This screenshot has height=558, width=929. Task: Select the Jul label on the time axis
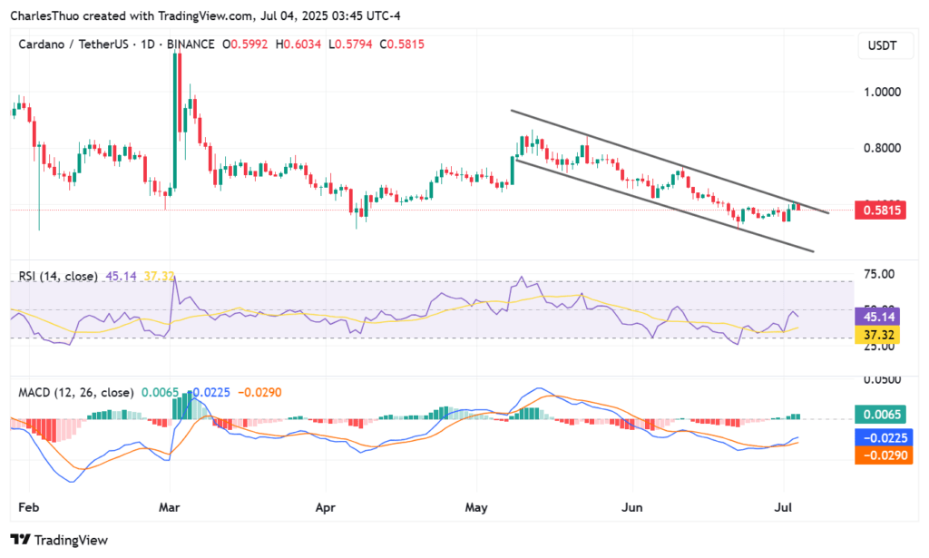coord(784,508)
